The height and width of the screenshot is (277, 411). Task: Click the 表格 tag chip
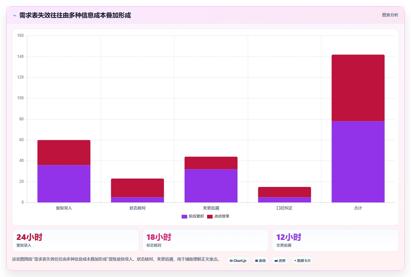pos(260,261)
